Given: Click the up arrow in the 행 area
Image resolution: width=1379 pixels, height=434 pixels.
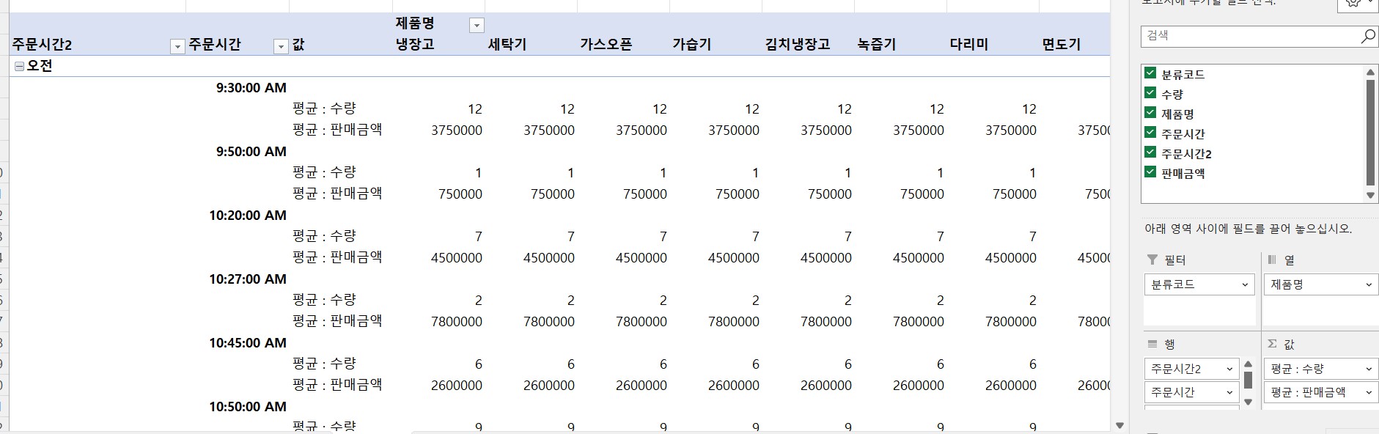Looking at the screenshot, I should tap(1248, 364).
